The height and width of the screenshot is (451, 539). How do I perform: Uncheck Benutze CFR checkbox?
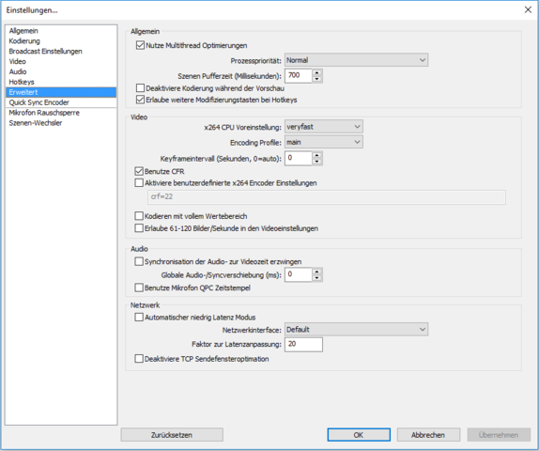coord(139,171)
